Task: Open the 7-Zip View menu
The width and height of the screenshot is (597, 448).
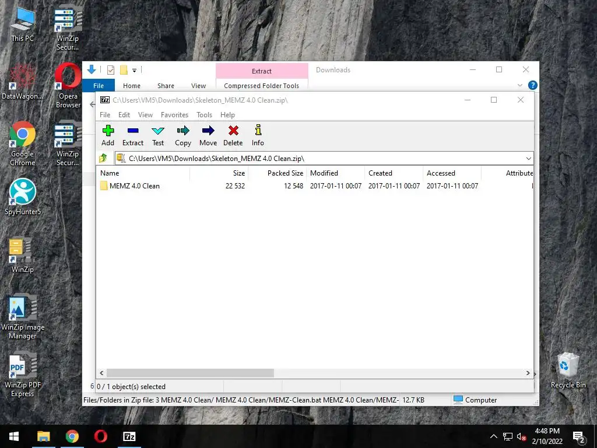Action: 145,115
